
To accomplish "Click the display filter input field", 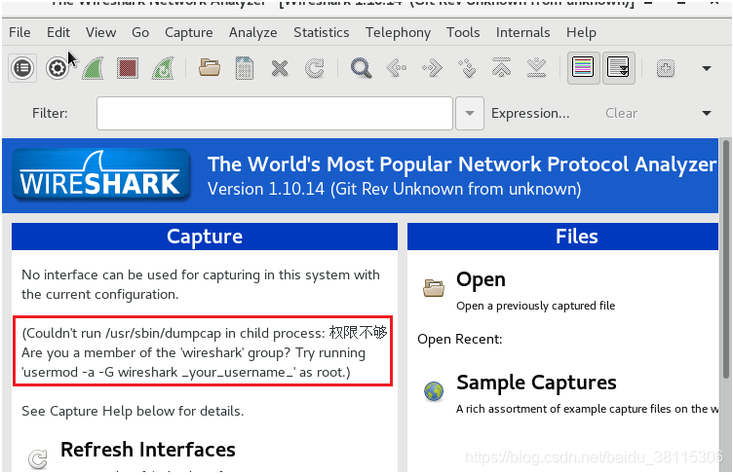I will click(x=275, y=113).
